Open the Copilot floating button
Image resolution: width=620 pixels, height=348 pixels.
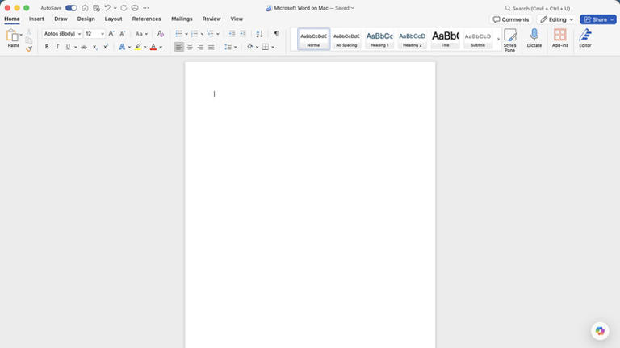[x=600, y=330]
